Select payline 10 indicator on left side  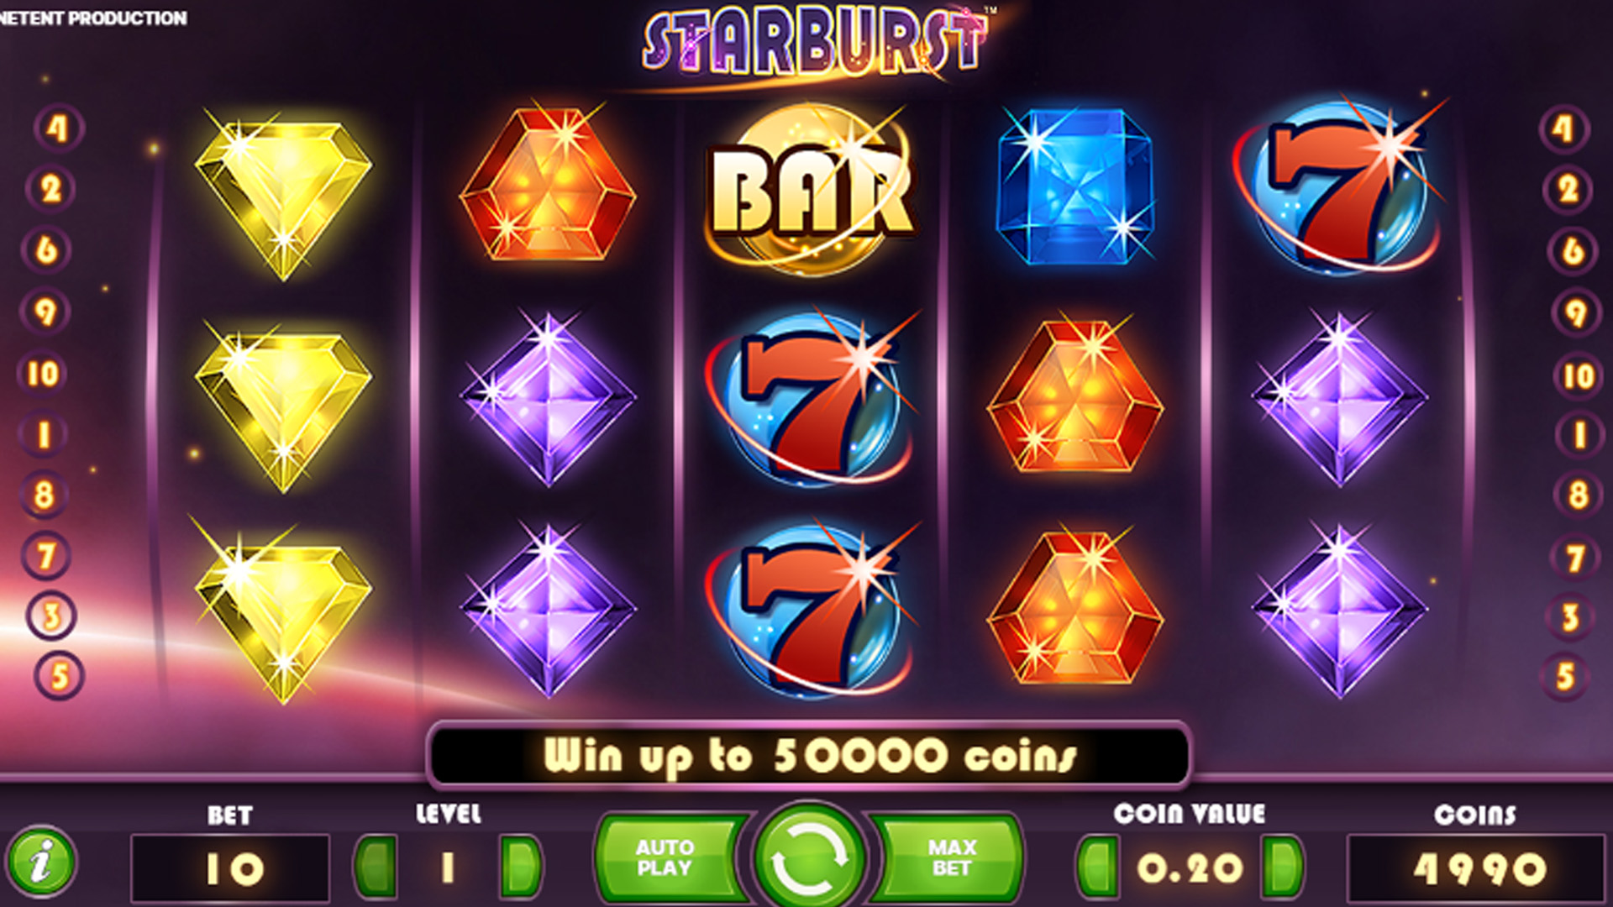43,373
